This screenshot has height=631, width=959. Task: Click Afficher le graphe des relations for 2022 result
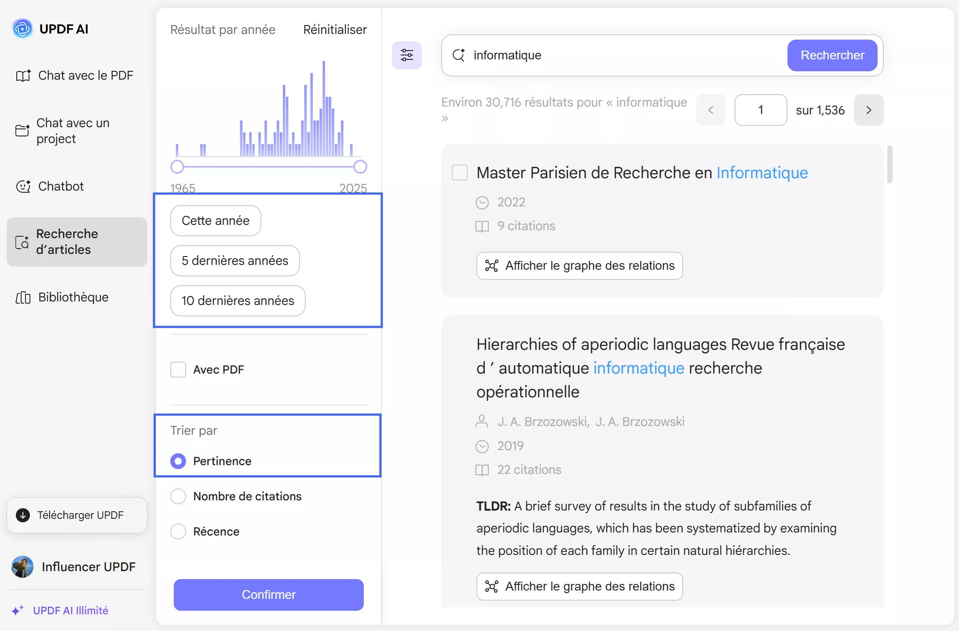[579, 266]
